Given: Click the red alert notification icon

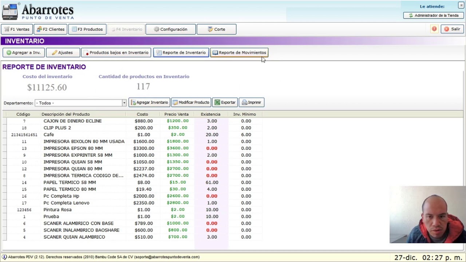Looking at the screenshot, I should pos(434,29).
